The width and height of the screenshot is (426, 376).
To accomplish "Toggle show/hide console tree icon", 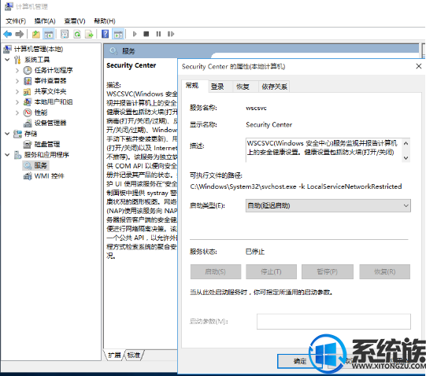I will tap(49, 34).
